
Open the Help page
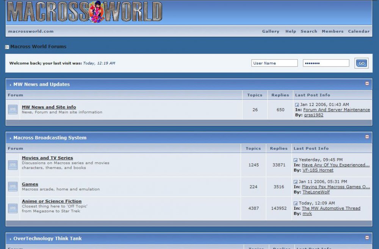[x=291, y=31]
